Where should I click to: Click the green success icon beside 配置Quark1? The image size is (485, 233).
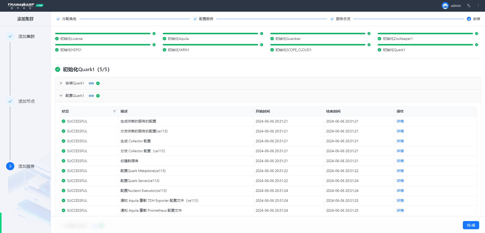point(98,96)
